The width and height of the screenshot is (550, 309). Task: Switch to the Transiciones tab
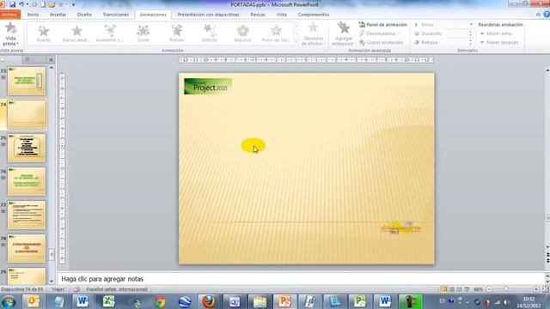pyautogui.click(x=116, y=15)
